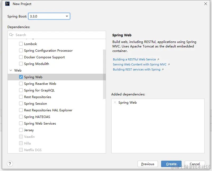
Task: Open external arrow beside Building a RESTful Web Service
Action: pyautogui.click(x=158, y=59)
